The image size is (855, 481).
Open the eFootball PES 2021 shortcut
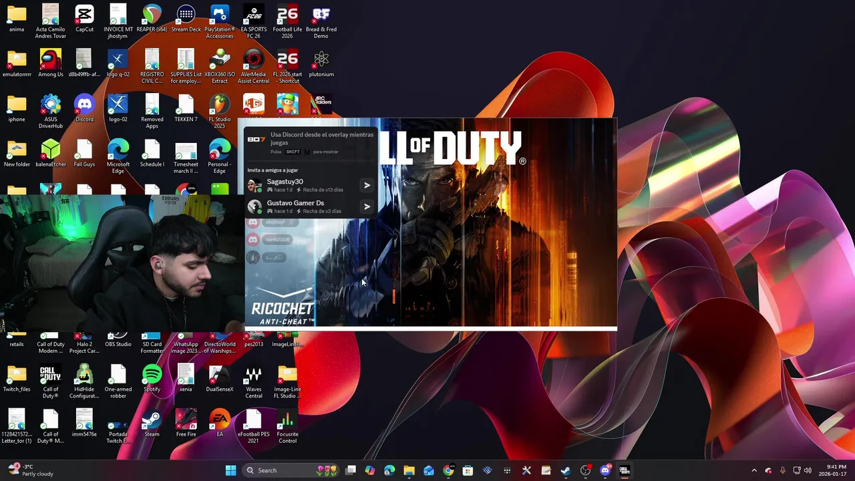(254, 426)
